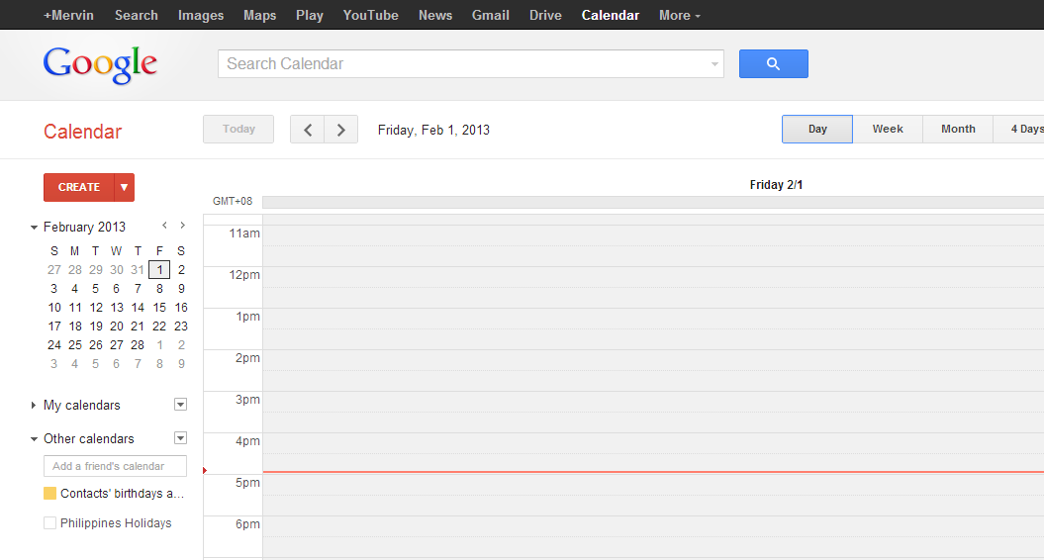Screen dimensions: 1044x560
Task: Collapse the Other calendars section
Action: pos(34,439)
